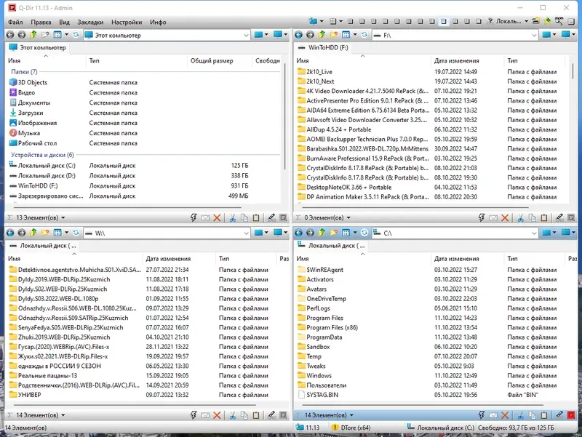This screenshot has height=437, width=582.
Task: Expand the C:\ address combo box
Action: 534,233
